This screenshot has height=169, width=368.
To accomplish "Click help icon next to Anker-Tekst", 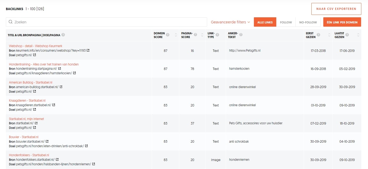I will 241,35.
